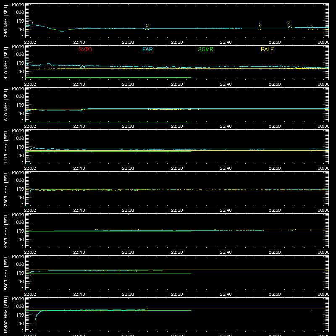This screenshot has height=336, width=336.
Task: Click the '23:00' label under 245 MHz panel
Action: pyautogui.click(x=30, y=42)
